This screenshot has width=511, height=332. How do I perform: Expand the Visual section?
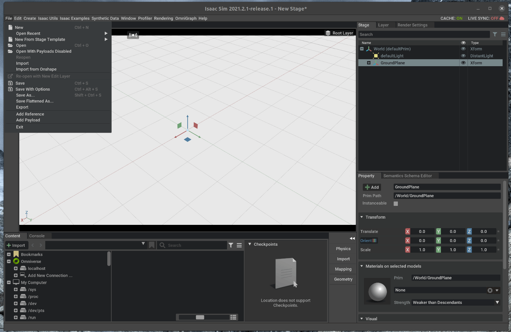362,319
